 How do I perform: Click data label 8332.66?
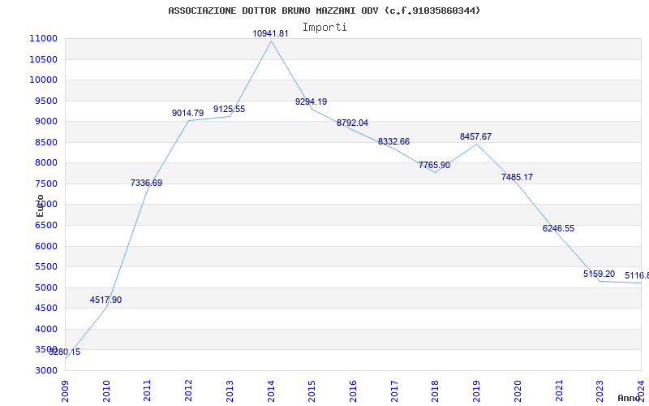click(393, 141)
